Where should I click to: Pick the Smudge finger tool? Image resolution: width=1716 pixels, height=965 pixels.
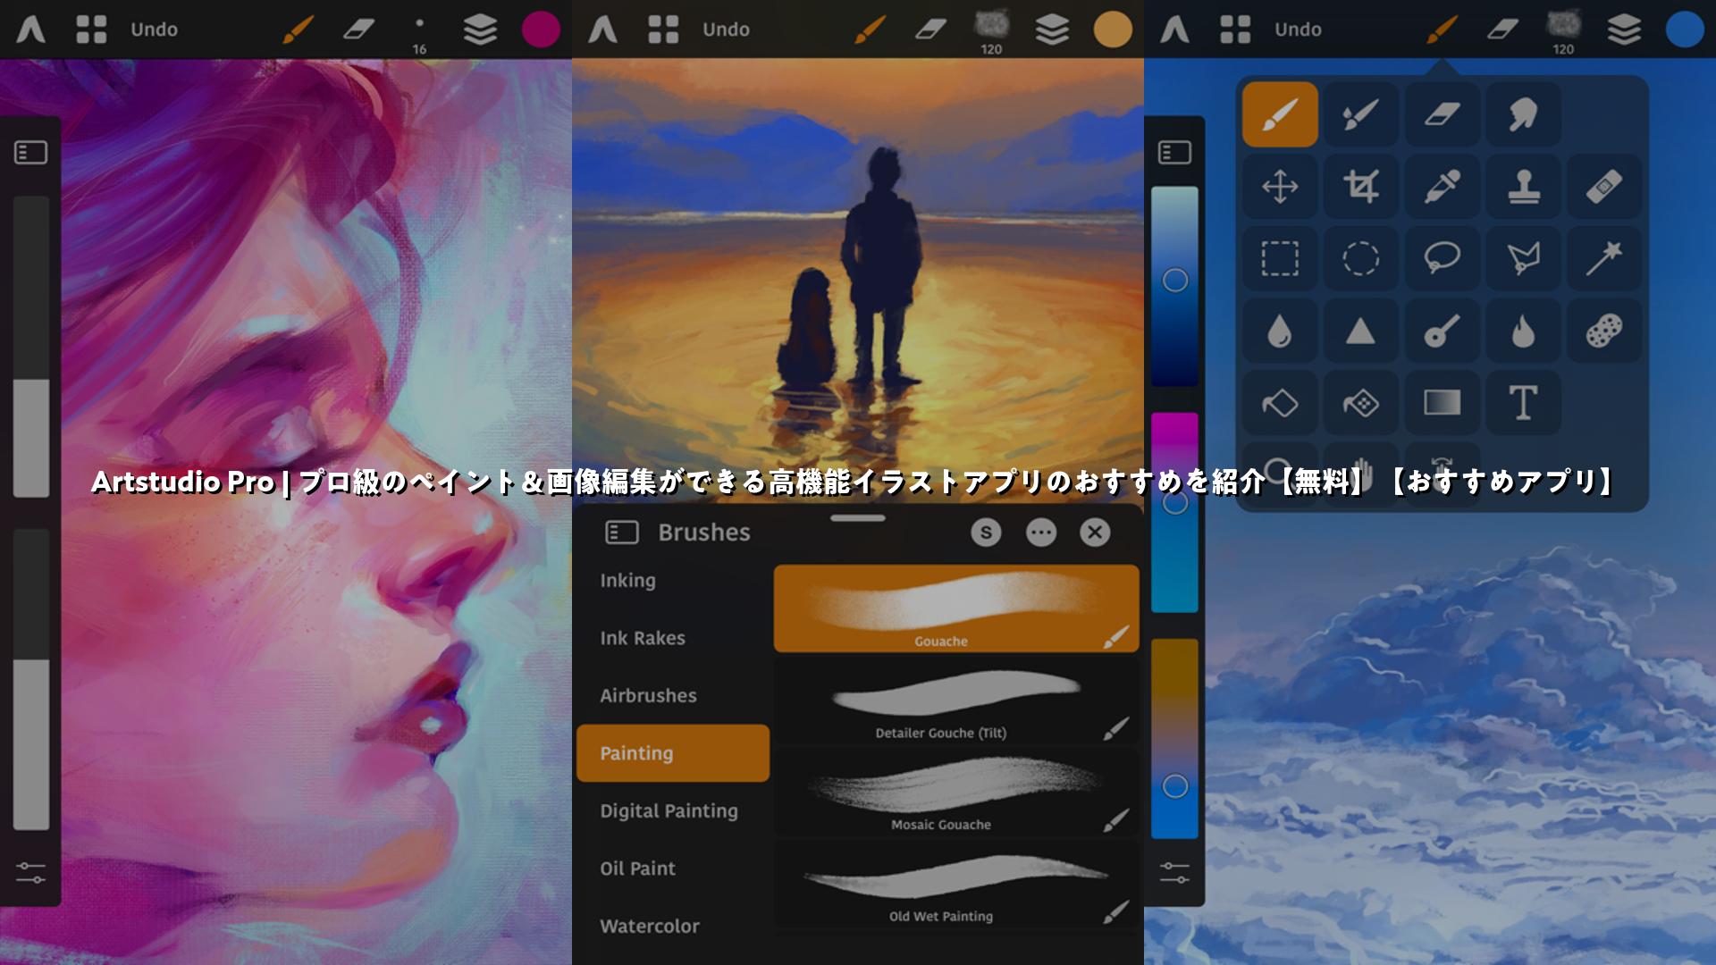pos(1523,114)
